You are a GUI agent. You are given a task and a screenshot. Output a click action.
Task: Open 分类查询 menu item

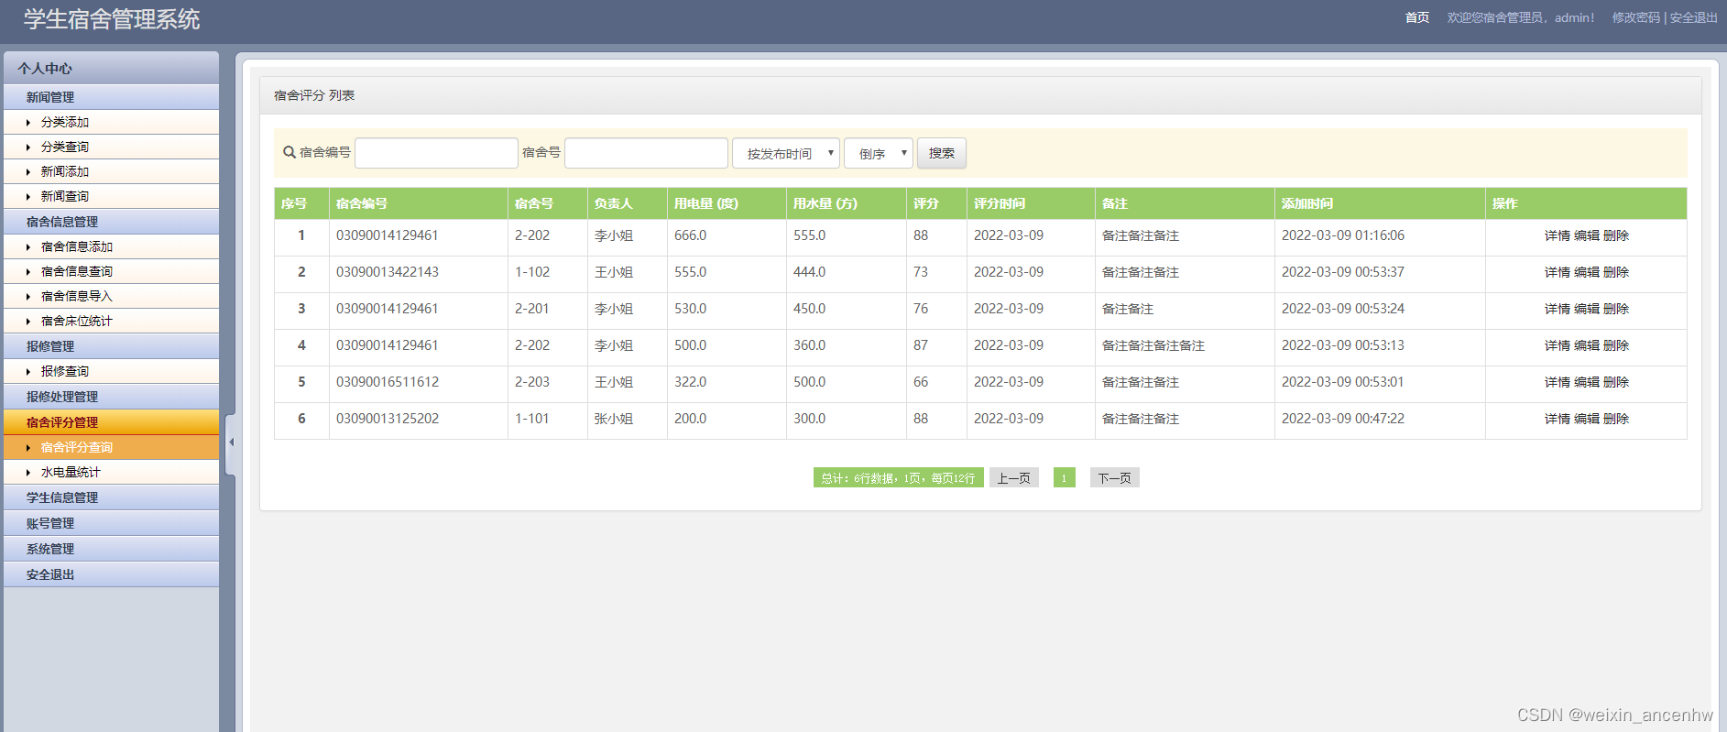[111, 147]
